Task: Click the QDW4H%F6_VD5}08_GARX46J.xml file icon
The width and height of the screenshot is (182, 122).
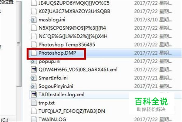Action: [x=34, y=69]
